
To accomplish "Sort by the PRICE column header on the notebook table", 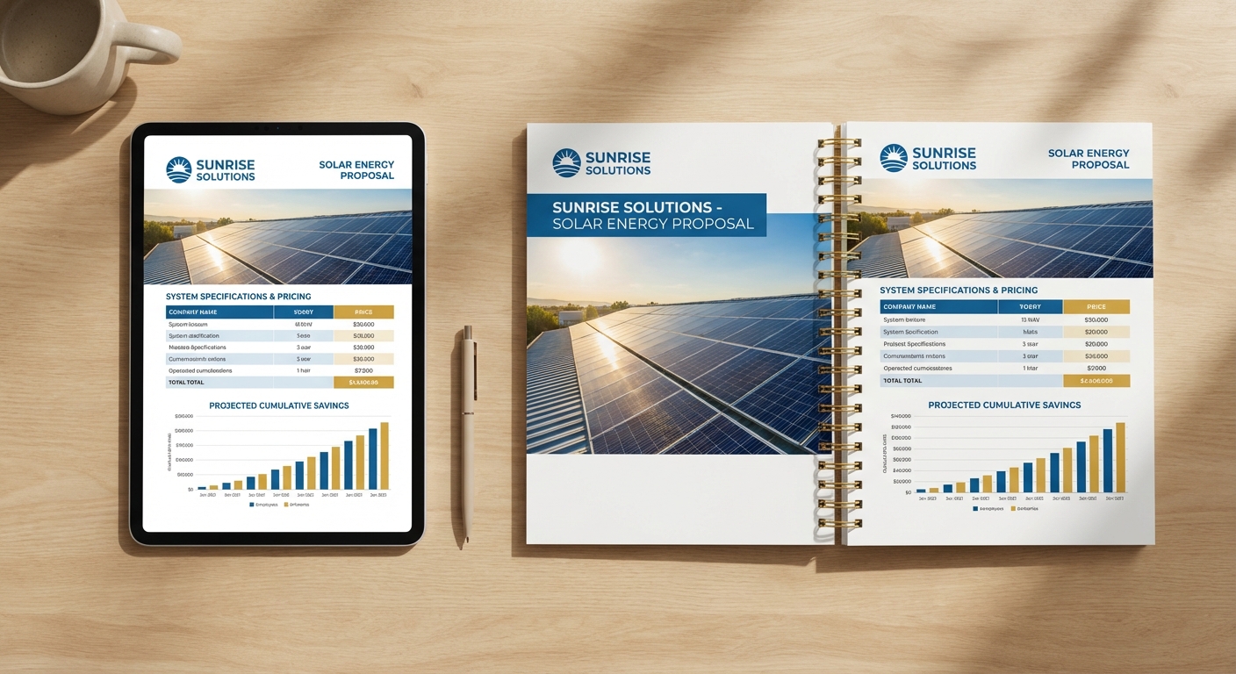I will [1096, 305].
